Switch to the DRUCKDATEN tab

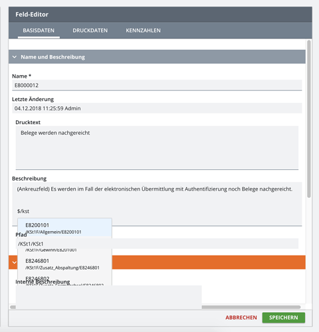click(90, 31)
